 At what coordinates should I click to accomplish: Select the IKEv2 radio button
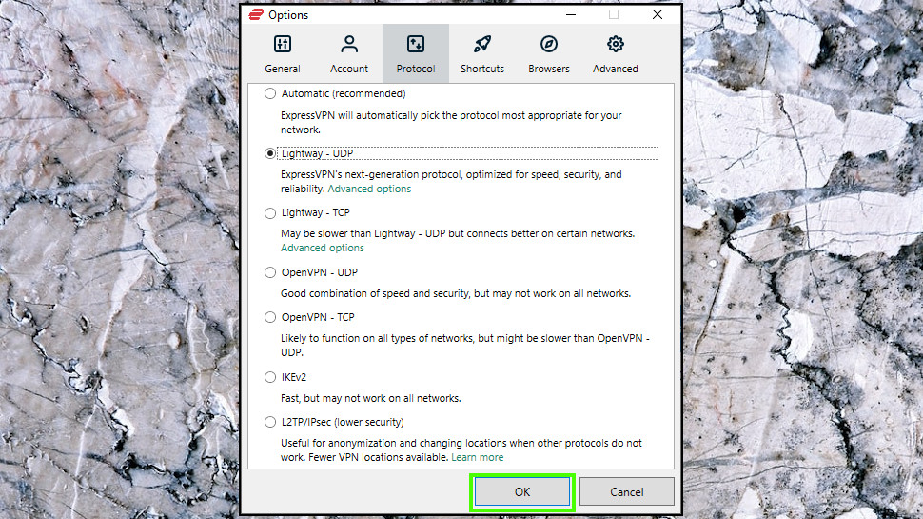(x=270, y=377)
